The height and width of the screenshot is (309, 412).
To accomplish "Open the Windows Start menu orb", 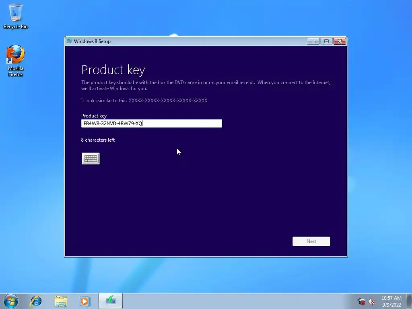I will tap(11, 301).
